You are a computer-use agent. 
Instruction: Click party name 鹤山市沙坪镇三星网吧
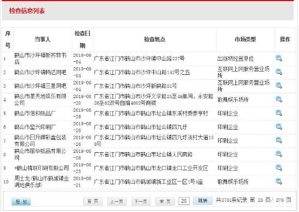click(40, 86)
